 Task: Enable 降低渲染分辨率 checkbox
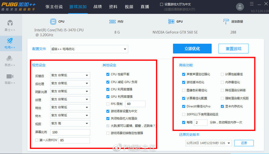pos(222,90)
